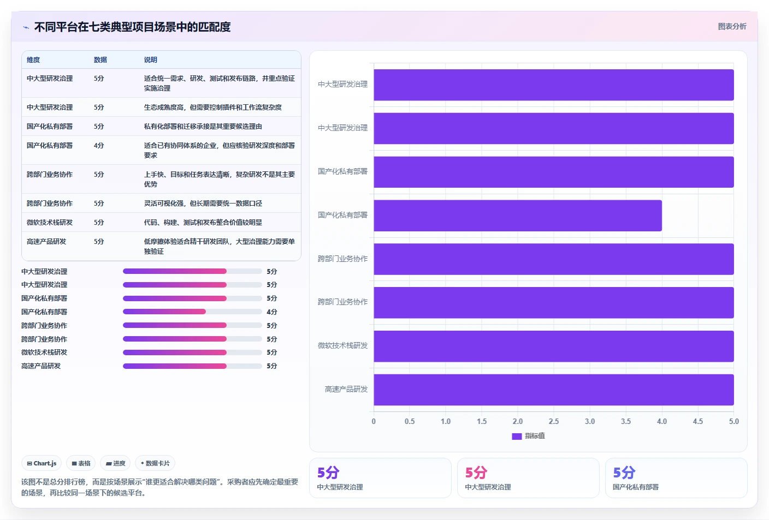The image size is (769, 520).
Task: Click the description 代码、构建、测试和发布整合价值较明显
Action: coord(203,223)
